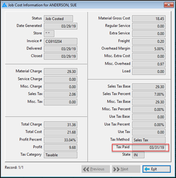
Task: Click the Material Gross Cost label
Action: coord(114,18)
